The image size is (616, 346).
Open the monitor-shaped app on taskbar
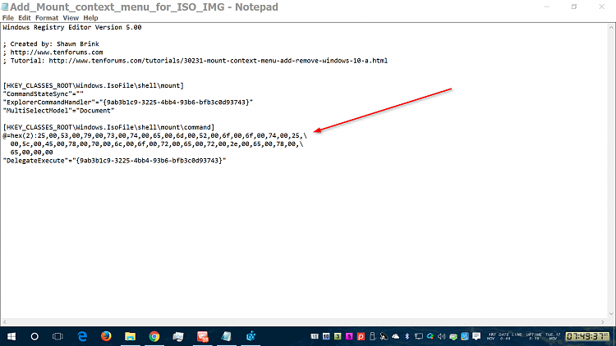(x=178, y=337)
